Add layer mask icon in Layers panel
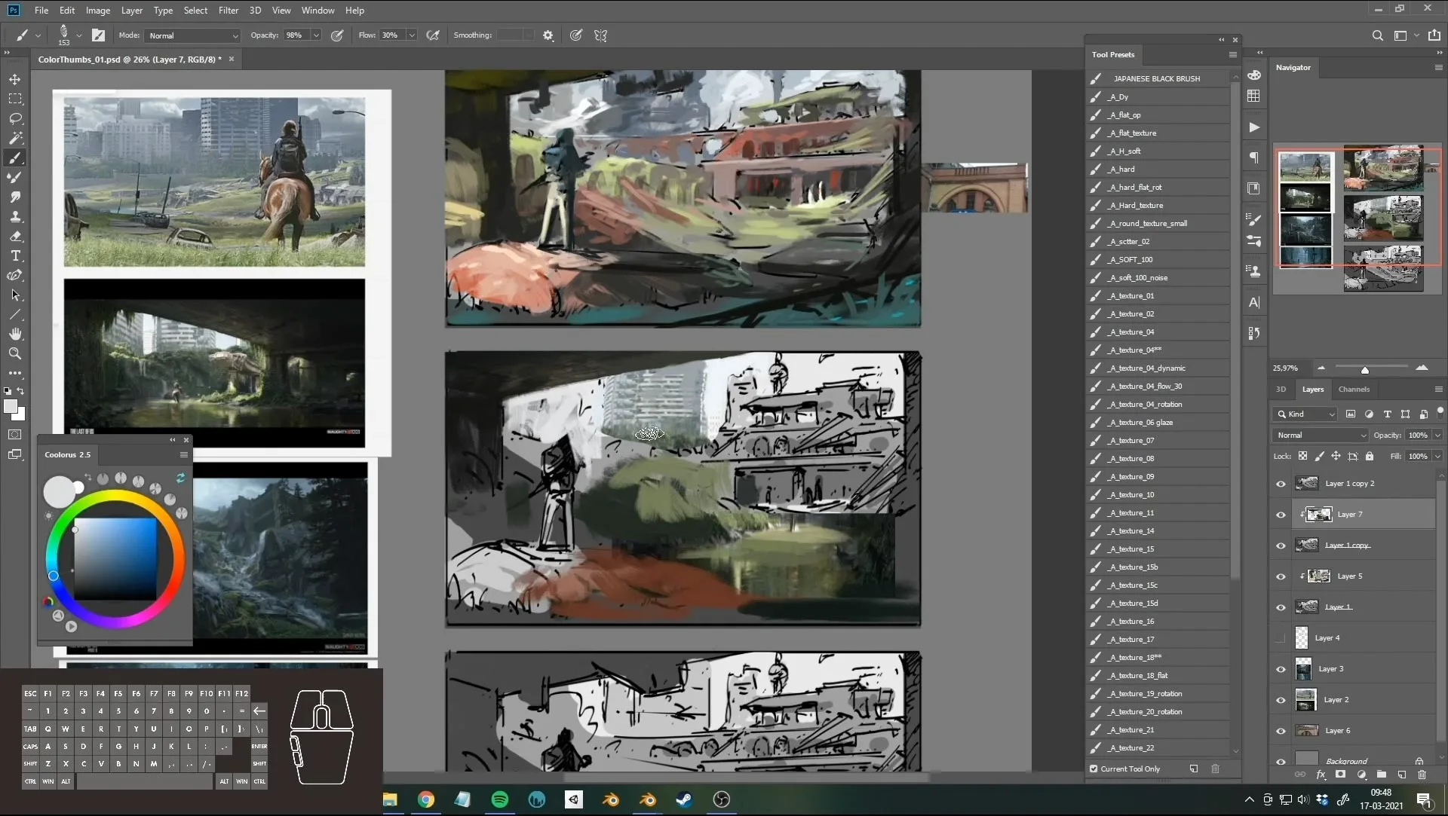Image resolution: width=1448 pixels, height=816 pixels. tap(1340, 774)
